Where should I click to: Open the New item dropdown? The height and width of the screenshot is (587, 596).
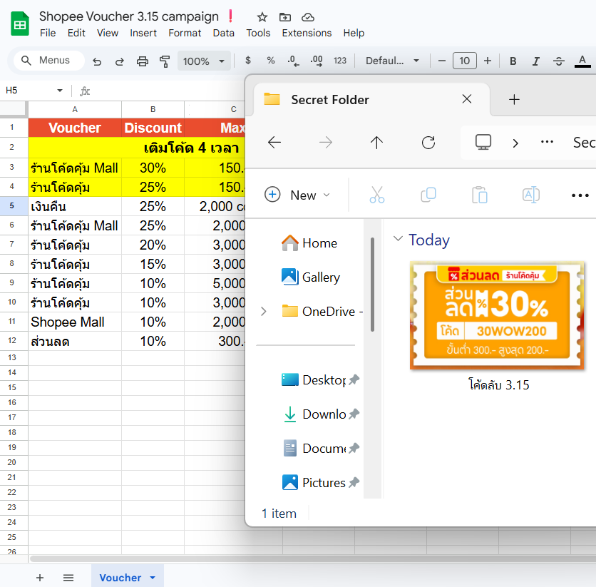pyautogui.click(x=297, y=195)
